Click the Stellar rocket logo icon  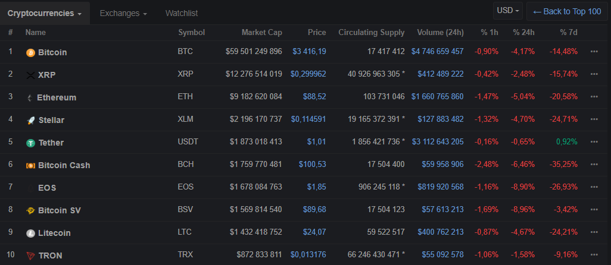point(30,120)
